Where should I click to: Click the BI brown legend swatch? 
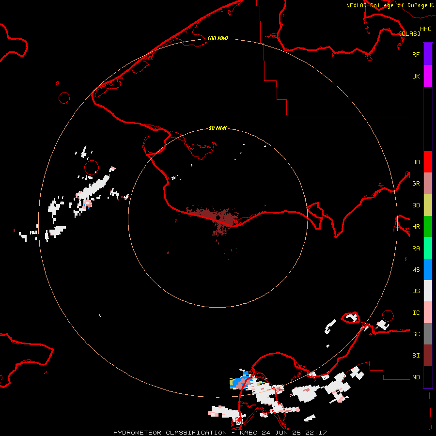pyautogui.click(x=428, y=356)
